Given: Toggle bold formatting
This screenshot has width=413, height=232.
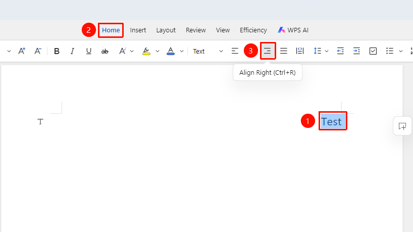Looking at the screenshot, I should [x=57, y=51].
